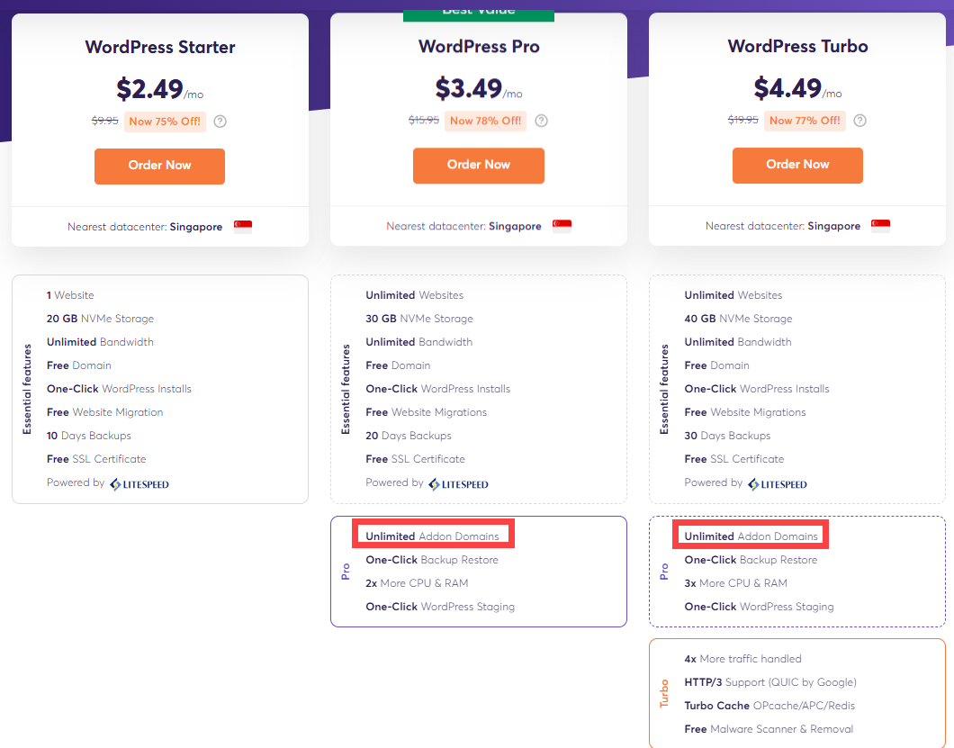This screenshot has width=954, height=748.
Task: Click LiteSpeed logo in Pro features box
Action: [x=458, y=484]
